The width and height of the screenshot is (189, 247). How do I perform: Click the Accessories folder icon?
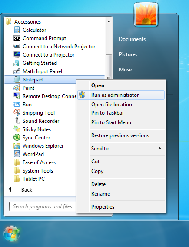9,21
